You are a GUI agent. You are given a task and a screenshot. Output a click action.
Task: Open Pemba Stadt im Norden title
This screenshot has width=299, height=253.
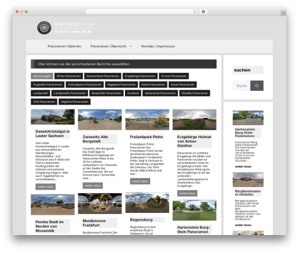click(50, 226)
